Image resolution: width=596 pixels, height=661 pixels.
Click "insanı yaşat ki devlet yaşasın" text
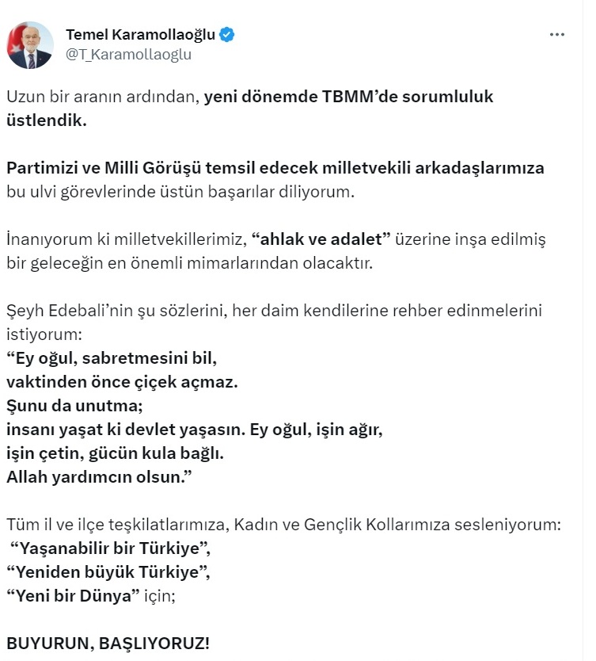(x=126, y=430)
